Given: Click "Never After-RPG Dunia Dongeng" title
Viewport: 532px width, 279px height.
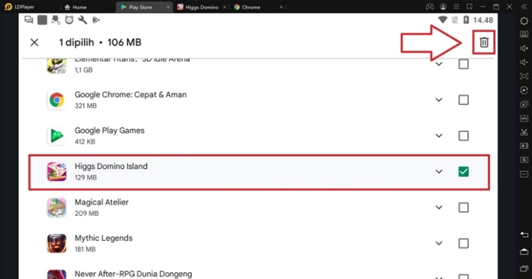Looking at the screenshot, I should point(133,274).
